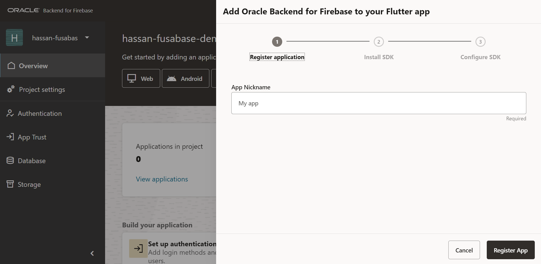The image size is (541, 264).
Task: Click the Web monitor icon
Action: click(132, 78)
